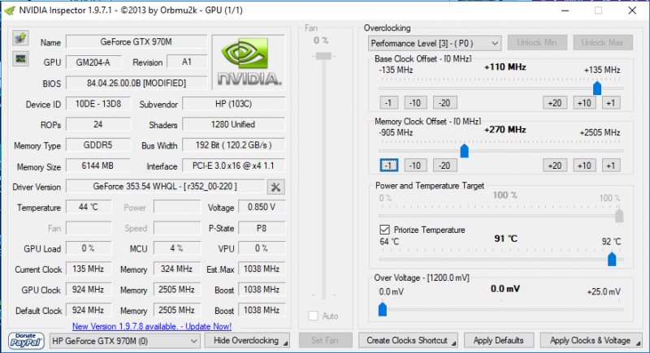Open the New Version 1.9.7.8 update link
Screen dimensions: 650x353
[152, 326]
